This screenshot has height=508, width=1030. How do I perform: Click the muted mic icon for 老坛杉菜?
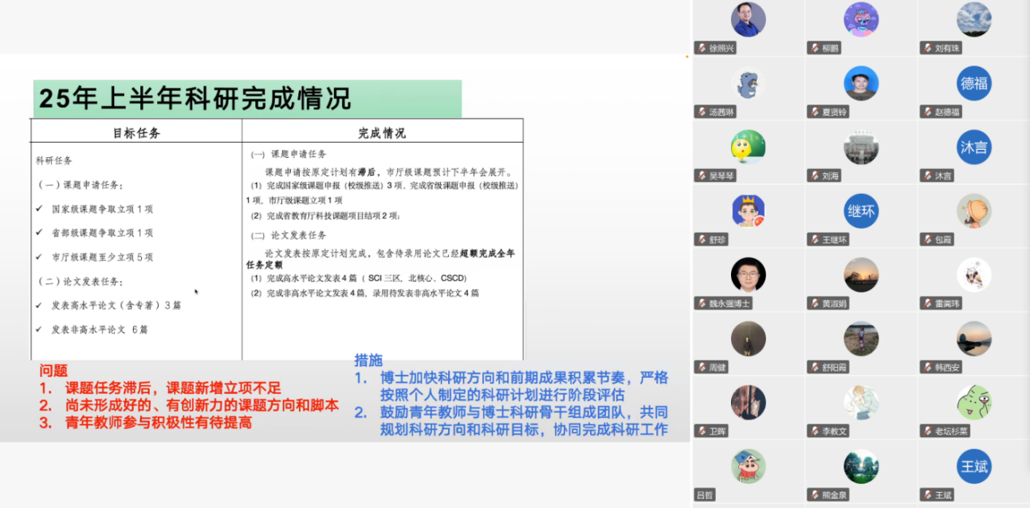926,431
